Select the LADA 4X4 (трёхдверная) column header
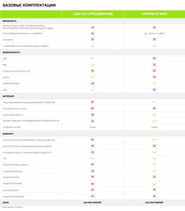The height and width of the screenshot is (211, 185). (93, 14)
